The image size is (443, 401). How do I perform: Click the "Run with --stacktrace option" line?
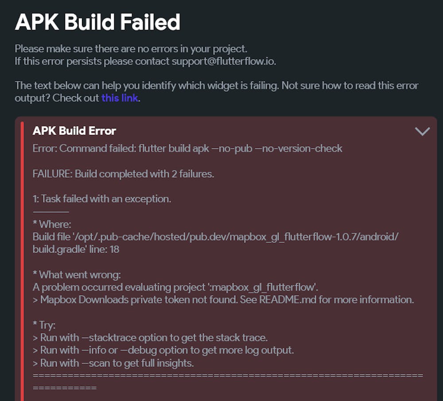[150, 338]
